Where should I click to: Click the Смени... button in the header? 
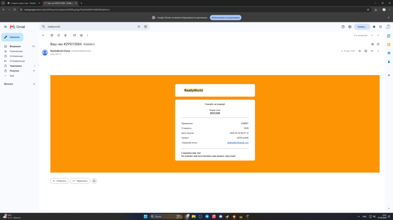[x=362, y=27]
